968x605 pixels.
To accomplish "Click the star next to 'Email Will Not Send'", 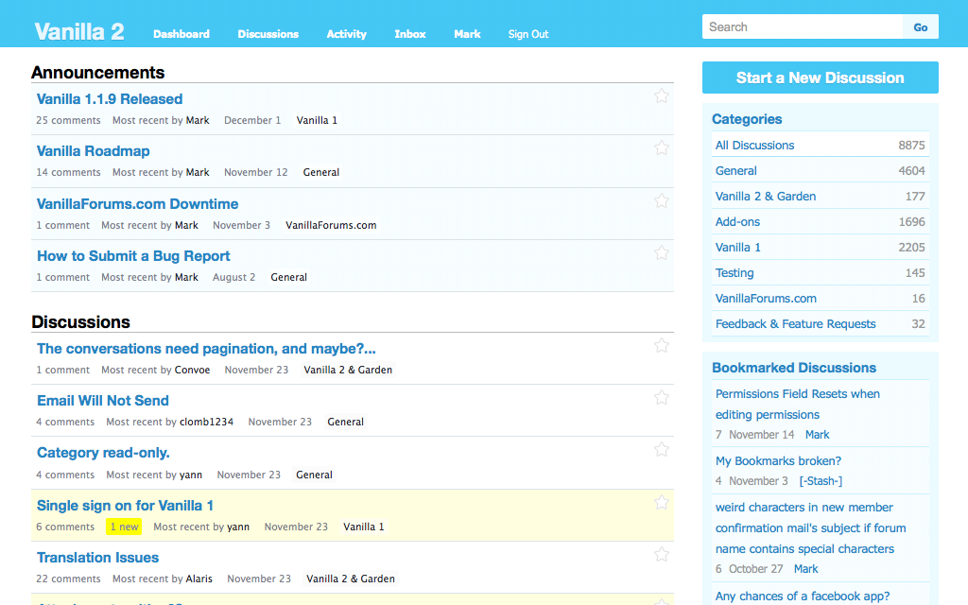I will [x=662, y=397].
